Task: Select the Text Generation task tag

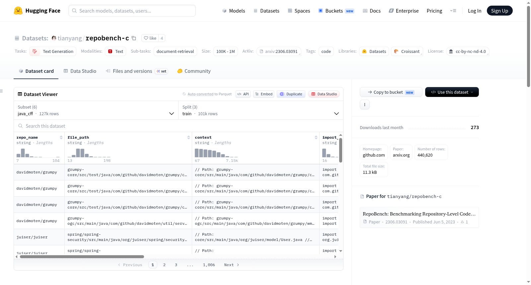Action: [53, 51]
